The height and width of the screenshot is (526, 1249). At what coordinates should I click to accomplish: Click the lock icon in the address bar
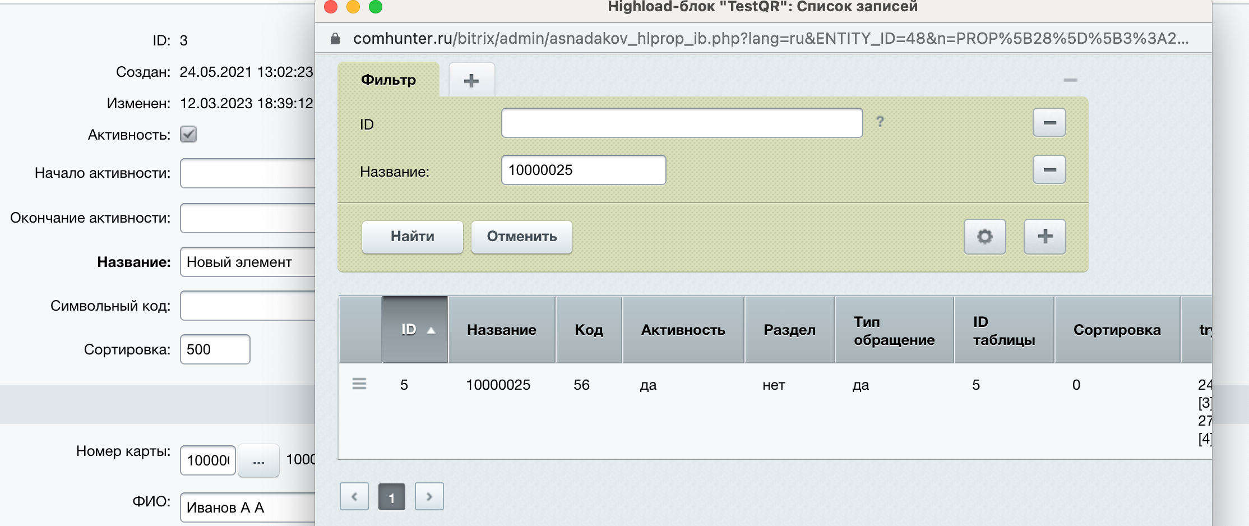pos(335,39)
